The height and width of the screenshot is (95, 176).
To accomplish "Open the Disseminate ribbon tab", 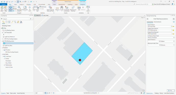I will [42, 5].
